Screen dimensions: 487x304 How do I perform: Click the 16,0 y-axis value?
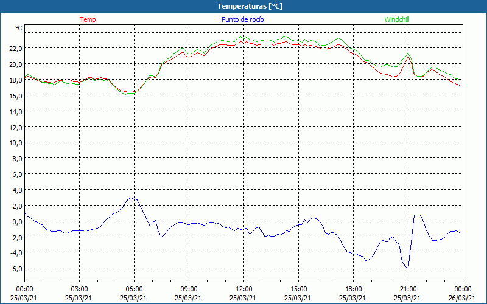[x=16, y=96]
